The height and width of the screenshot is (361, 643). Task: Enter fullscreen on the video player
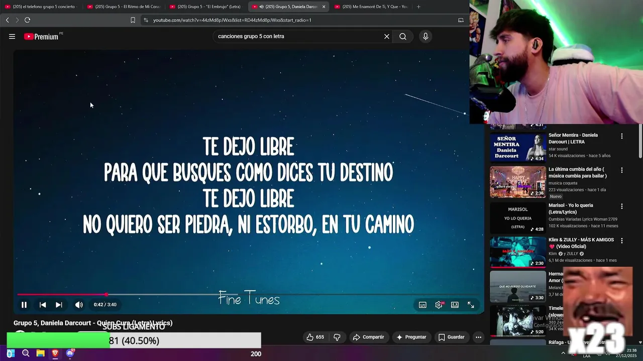click(x=471, y=305)
